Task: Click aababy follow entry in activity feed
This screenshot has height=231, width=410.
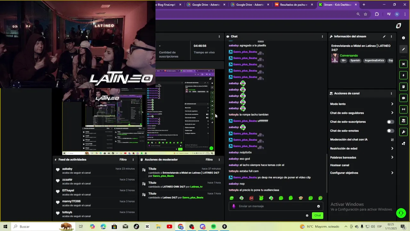Action: (x=95, y=171)
